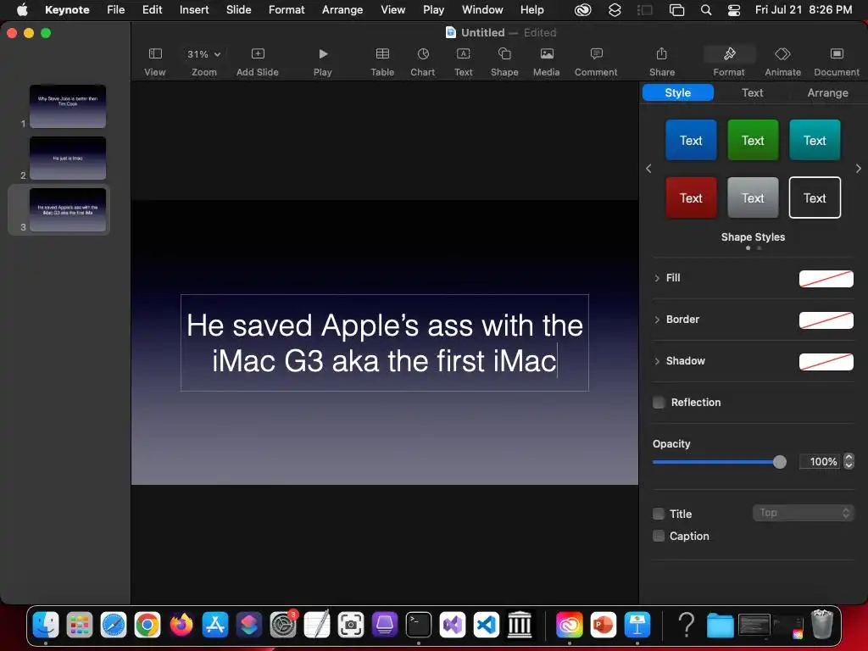
Task: Open Finder from the Dock
Action: coord(46,625)
